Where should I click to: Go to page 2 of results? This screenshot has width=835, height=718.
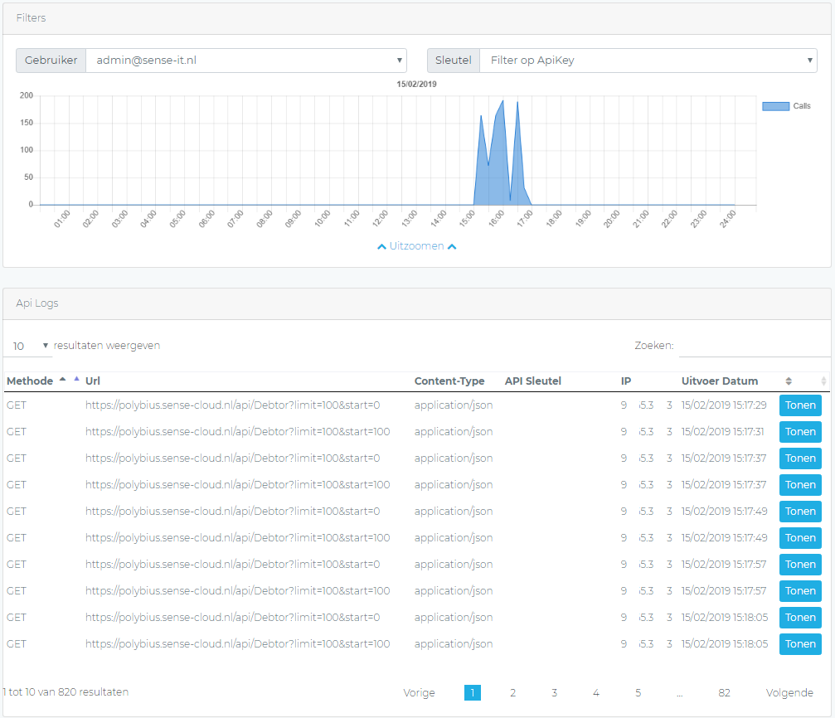(x=512, y=693)
